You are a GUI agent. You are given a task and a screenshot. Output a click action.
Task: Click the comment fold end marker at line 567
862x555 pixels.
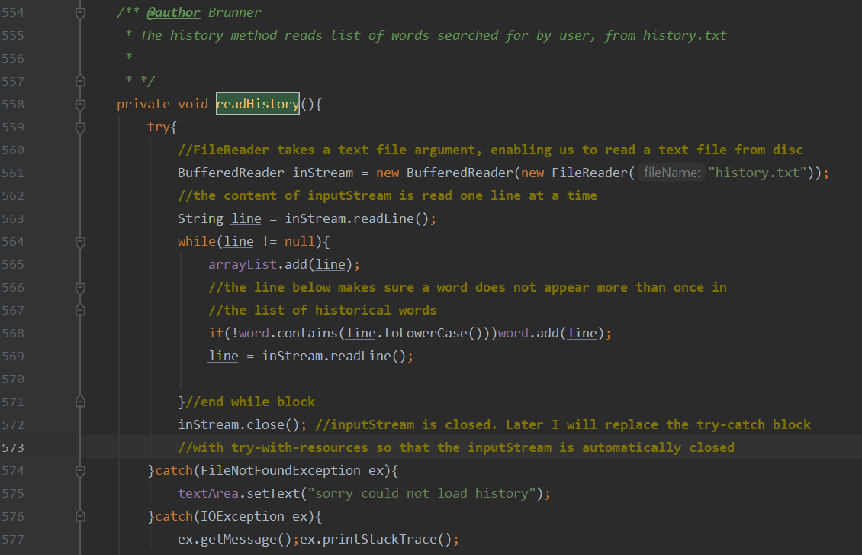80,311
